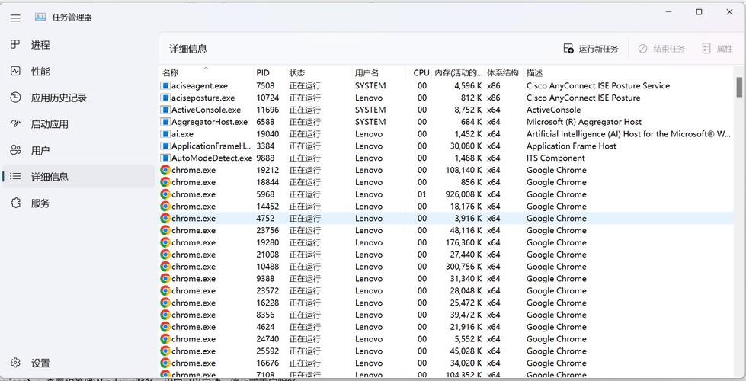The height and width of the screenshot is (381, 746).
Task: Click memory value 300,756 K
Action: click(463, 267)
